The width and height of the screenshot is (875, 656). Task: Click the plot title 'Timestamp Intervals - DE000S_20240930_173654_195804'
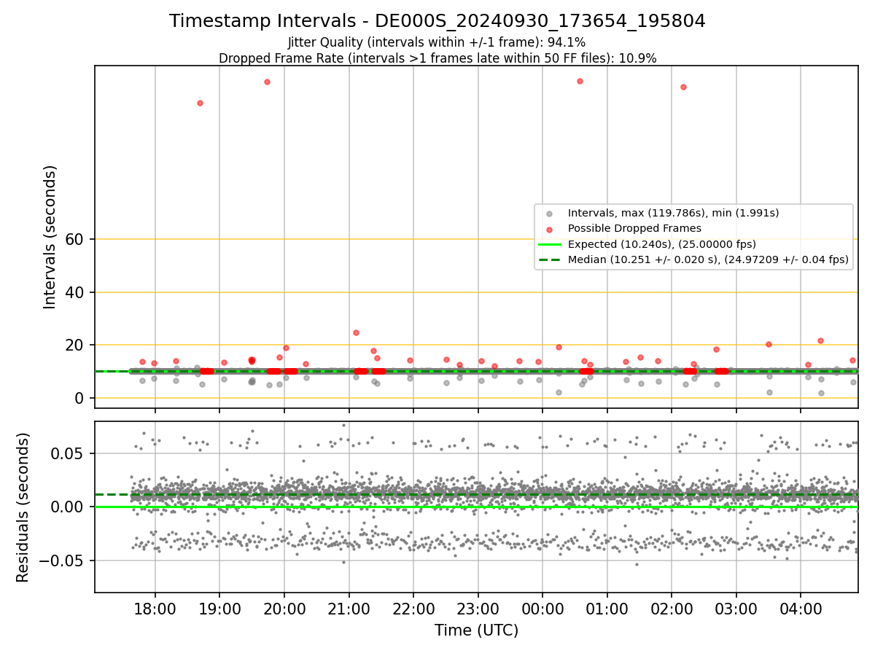(x=437, y=21)
